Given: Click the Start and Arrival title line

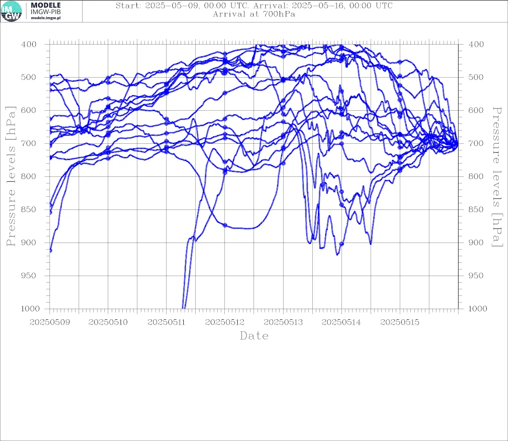Looking at the screenshot, I should [x=254, y=5].
